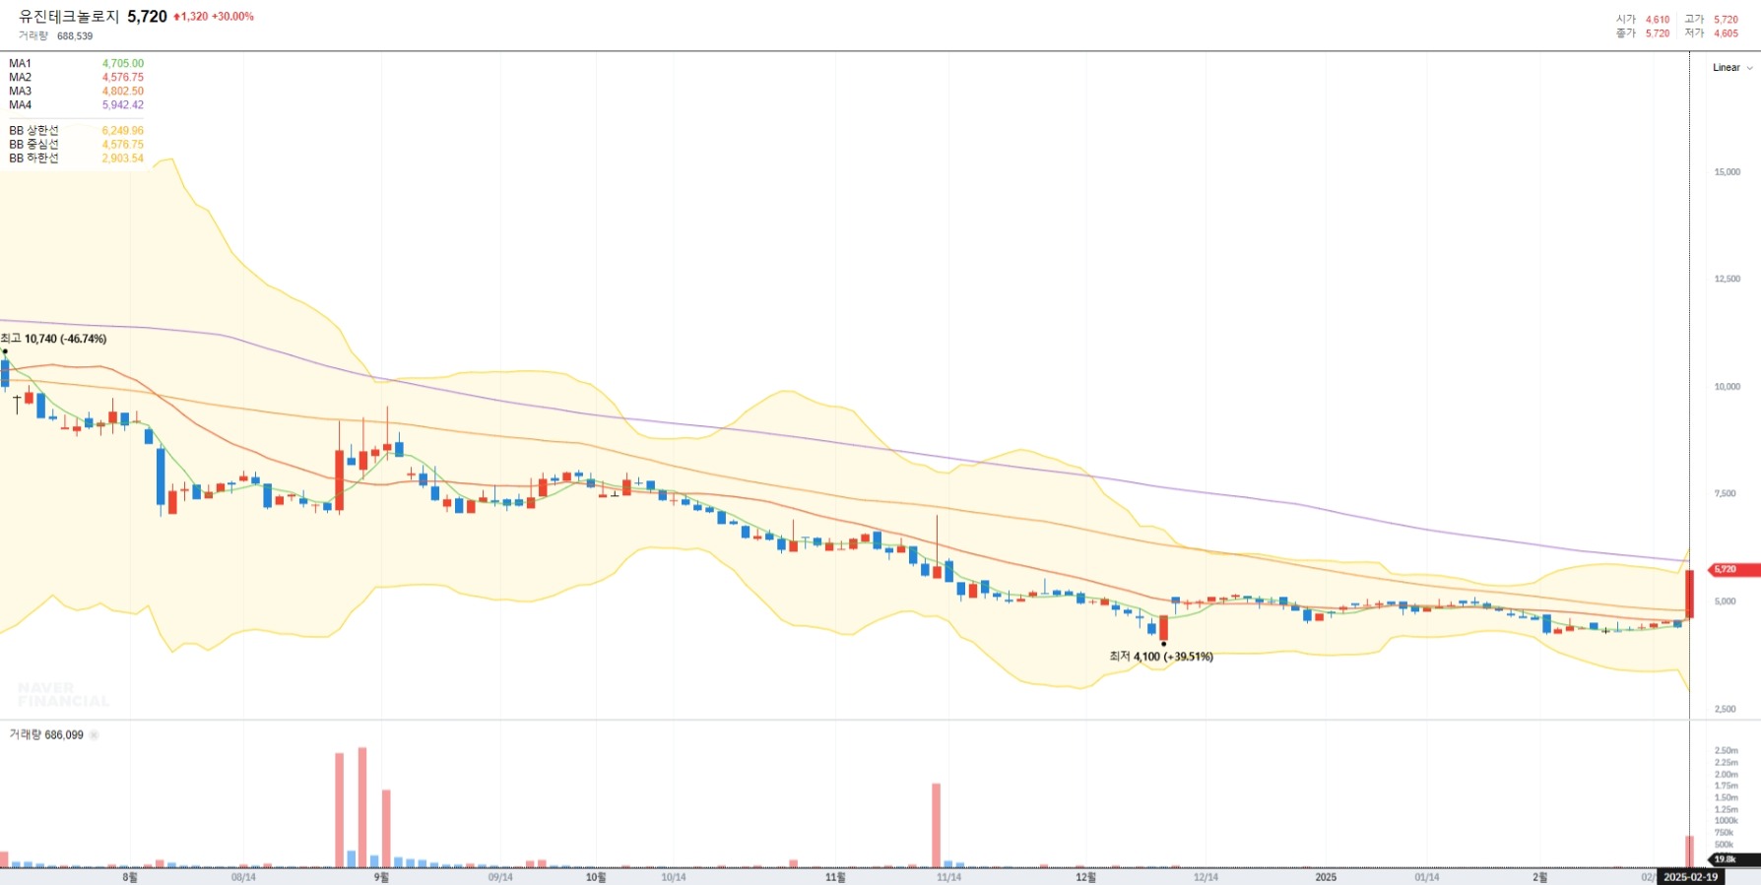This screenshot has width=1761, height=885.
Task: Click the 12월 label on time axis
Action: (x=1085, y=877)
